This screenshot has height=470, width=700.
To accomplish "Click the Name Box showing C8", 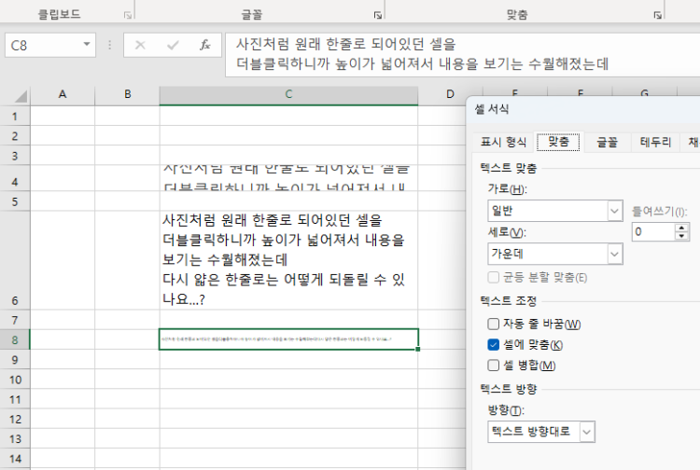I will coord(44,45).
